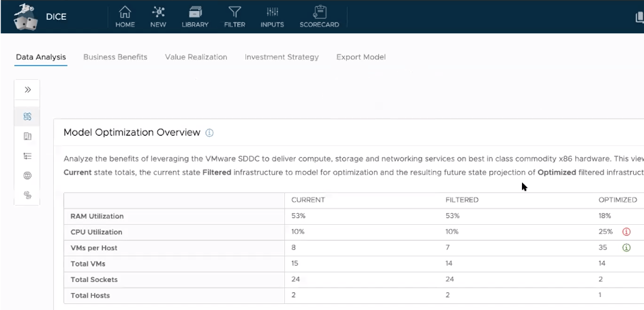Select the atom icon in left sidebar
This screenshot has height=310, width=644.
click(x=27, y=117)
